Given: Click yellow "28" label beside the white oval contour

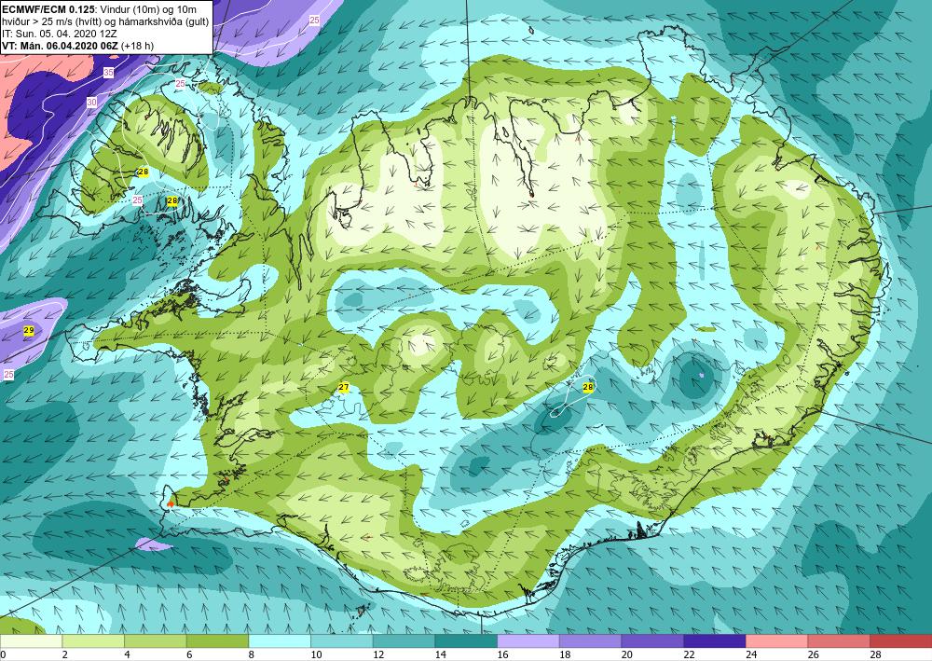Looking at the screenshot, I should tap(588, 388).
